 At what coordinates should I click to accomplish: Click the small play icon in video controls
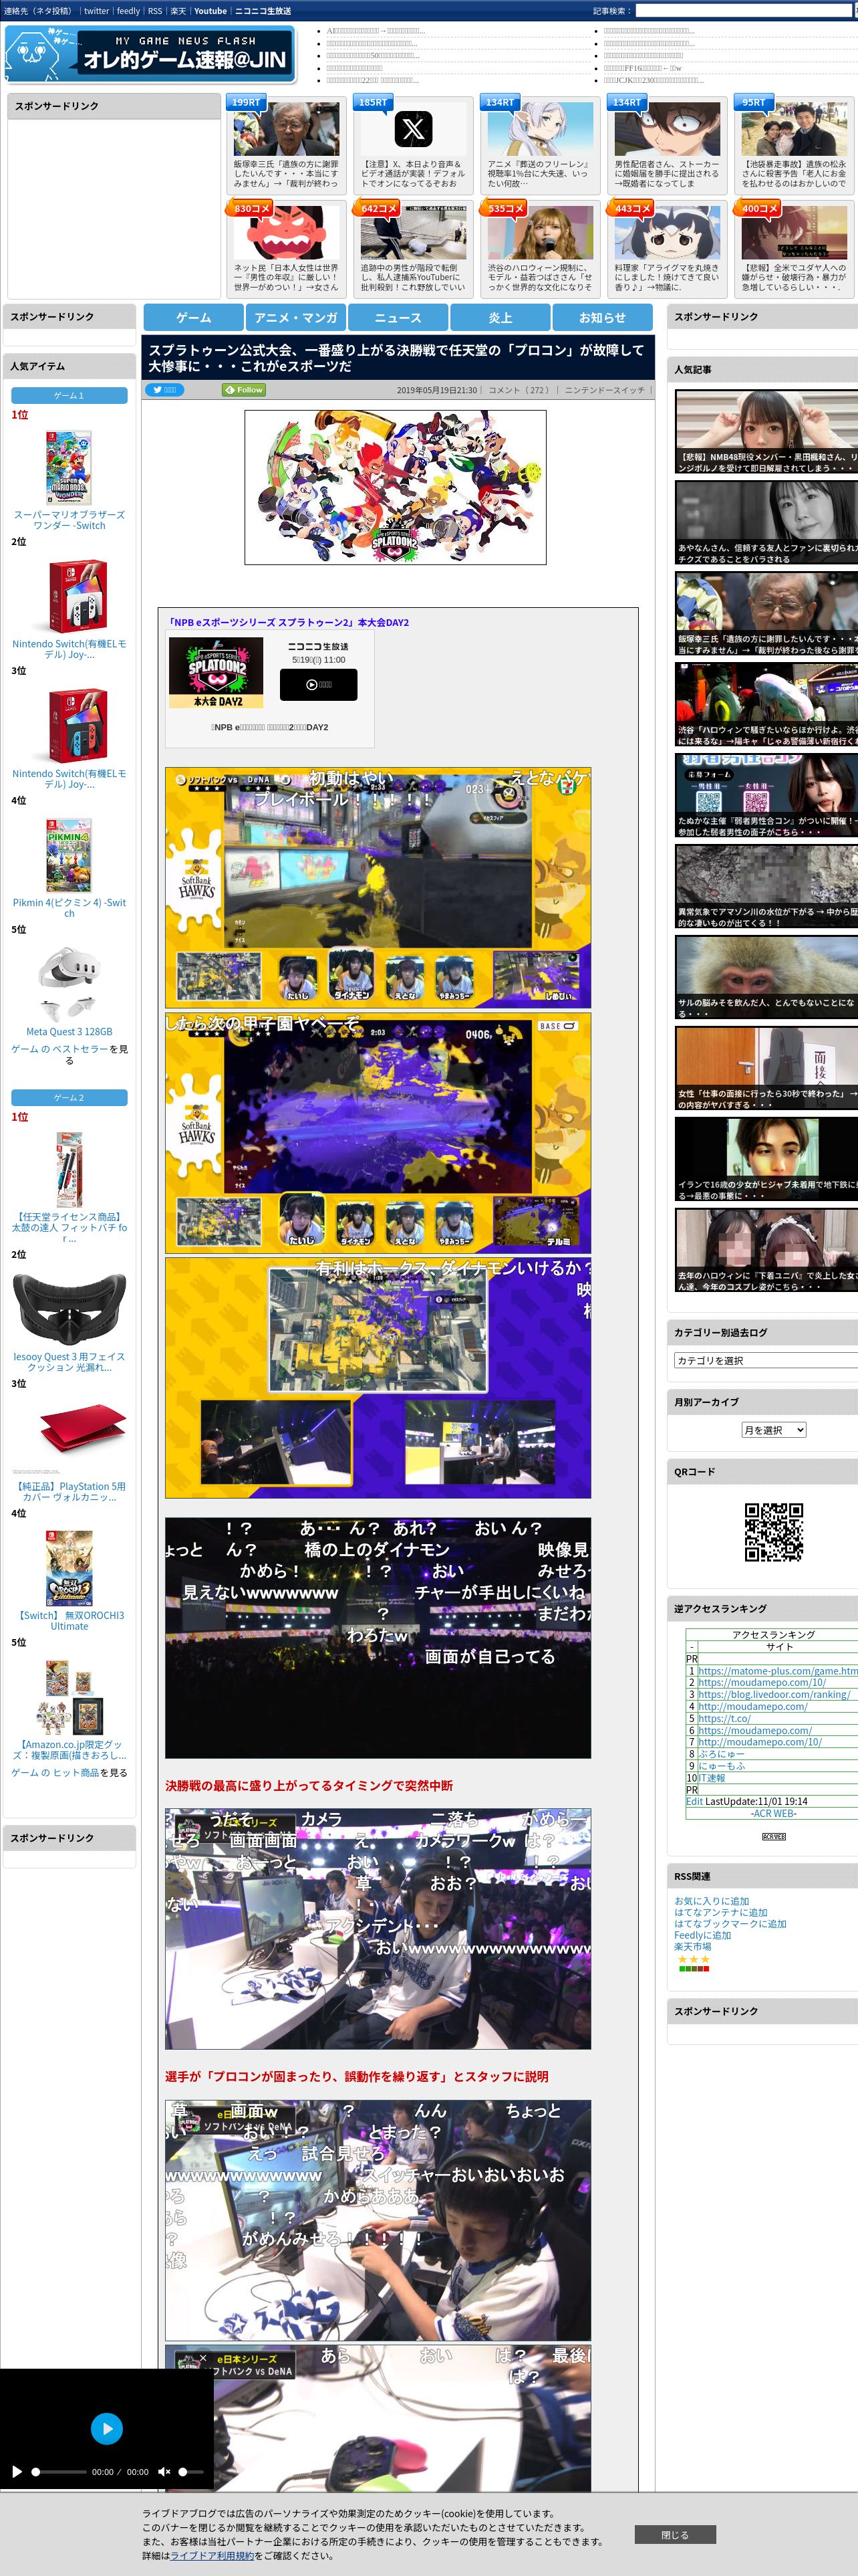(x=17, y=2472)
